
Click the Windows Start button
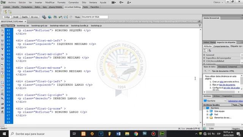pos(4,134)
